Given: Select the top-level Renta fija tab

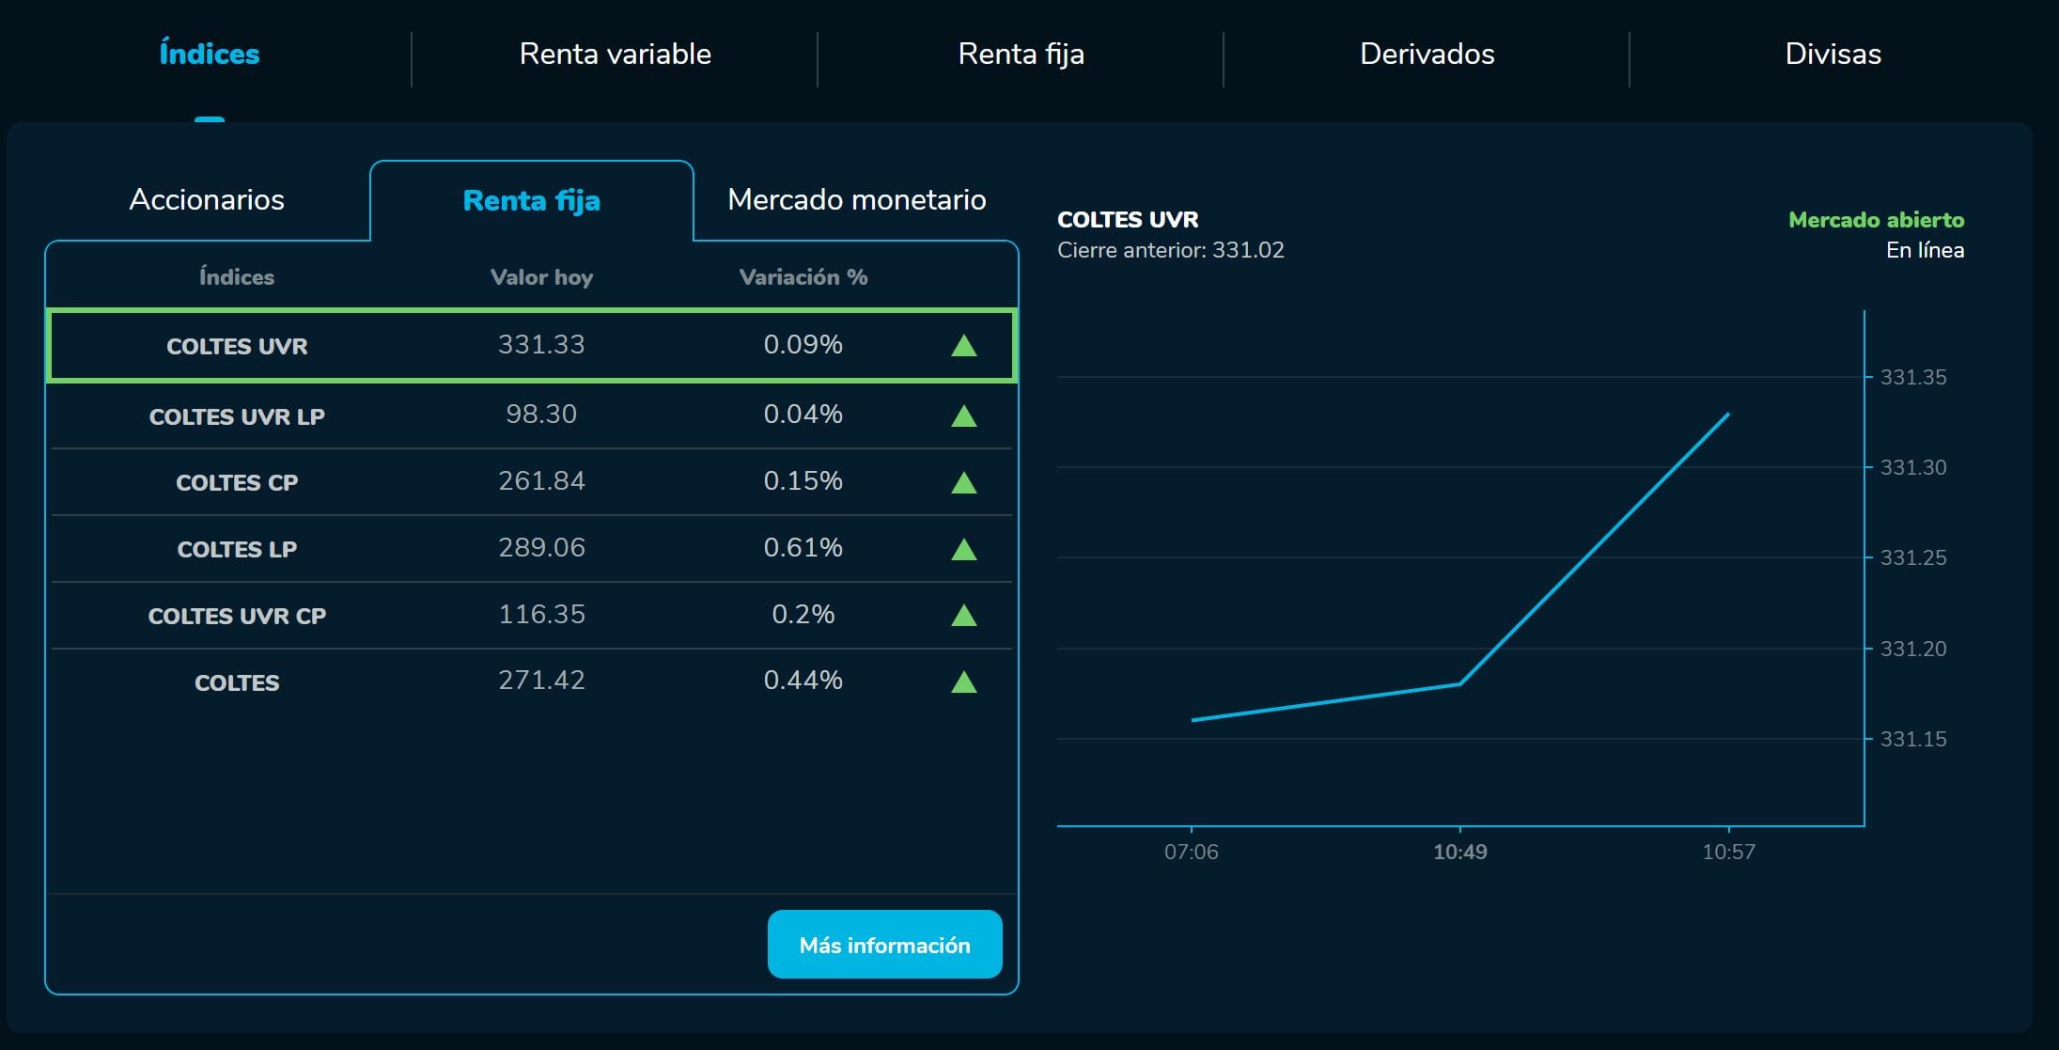Looking at the screenshot, I should coord(1021,54).
